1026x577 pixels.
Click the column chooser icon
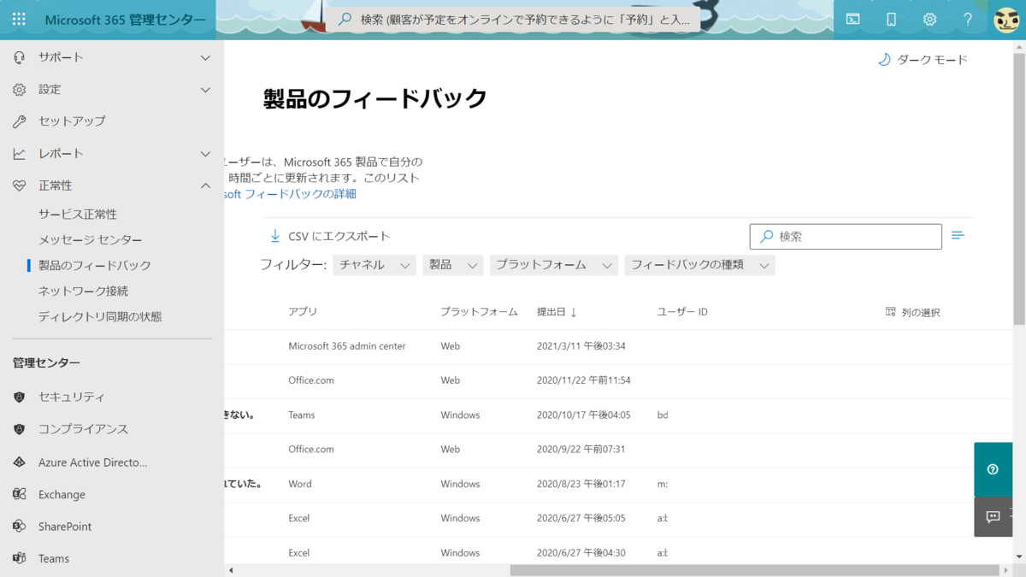coord(890,312)
